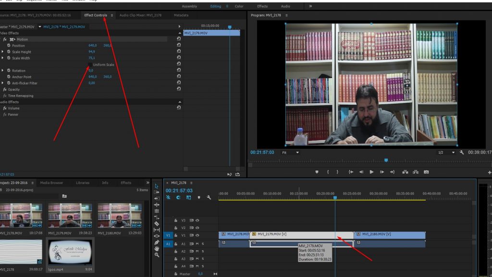
Task: Open the Media Browser tab
Action: [x=51, y=183]
